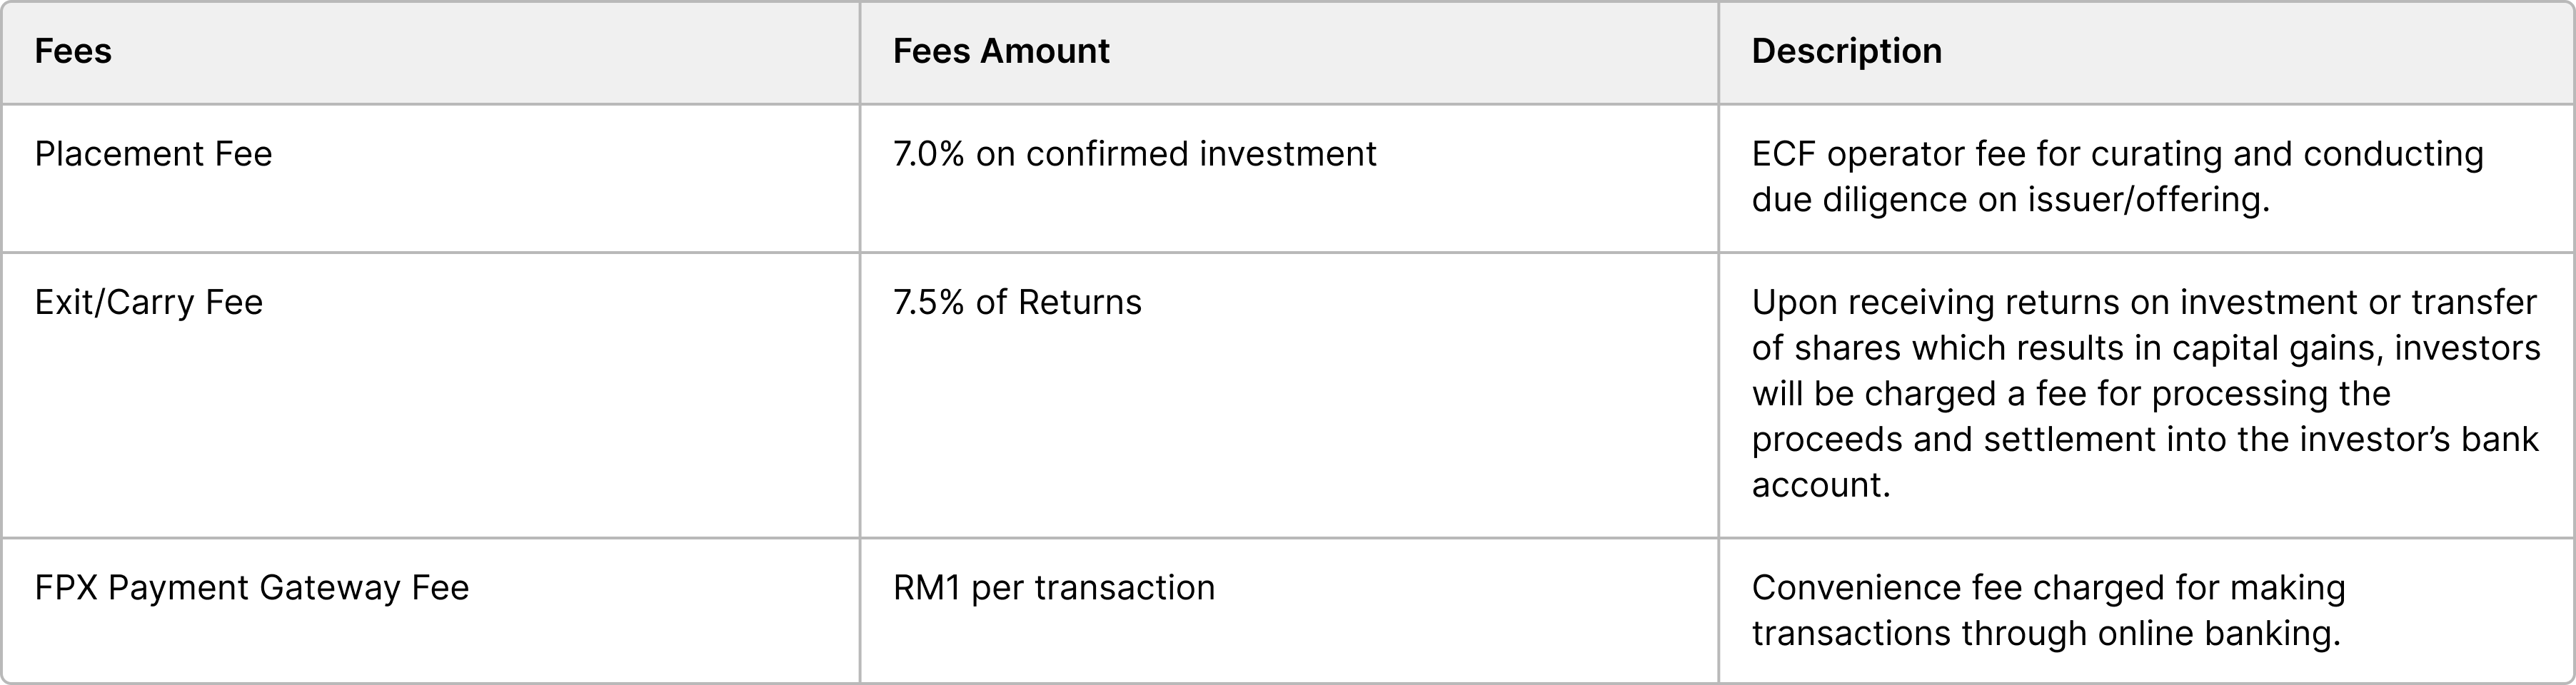Image resolution: width=2576 pixels, height=685 pixels.
Task: Click the word 'account.' in Exit fee description
Action: click(1821, 485)
